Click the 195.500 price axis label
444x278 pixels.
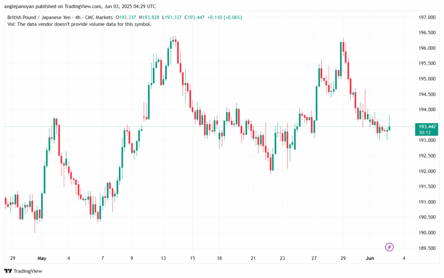pos(427,63)
